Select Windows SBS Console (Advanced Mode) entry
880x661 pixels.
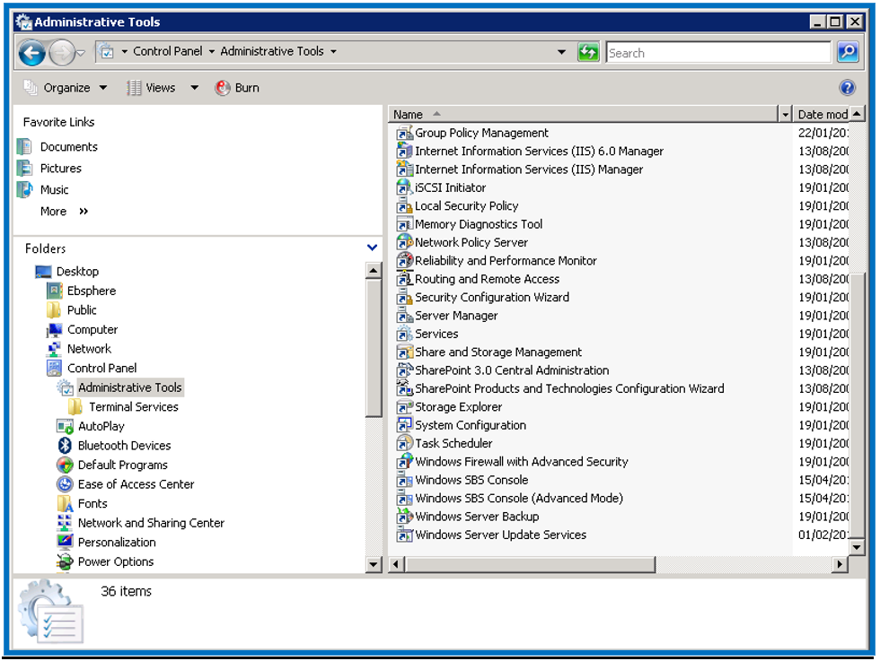coord(519,499)
